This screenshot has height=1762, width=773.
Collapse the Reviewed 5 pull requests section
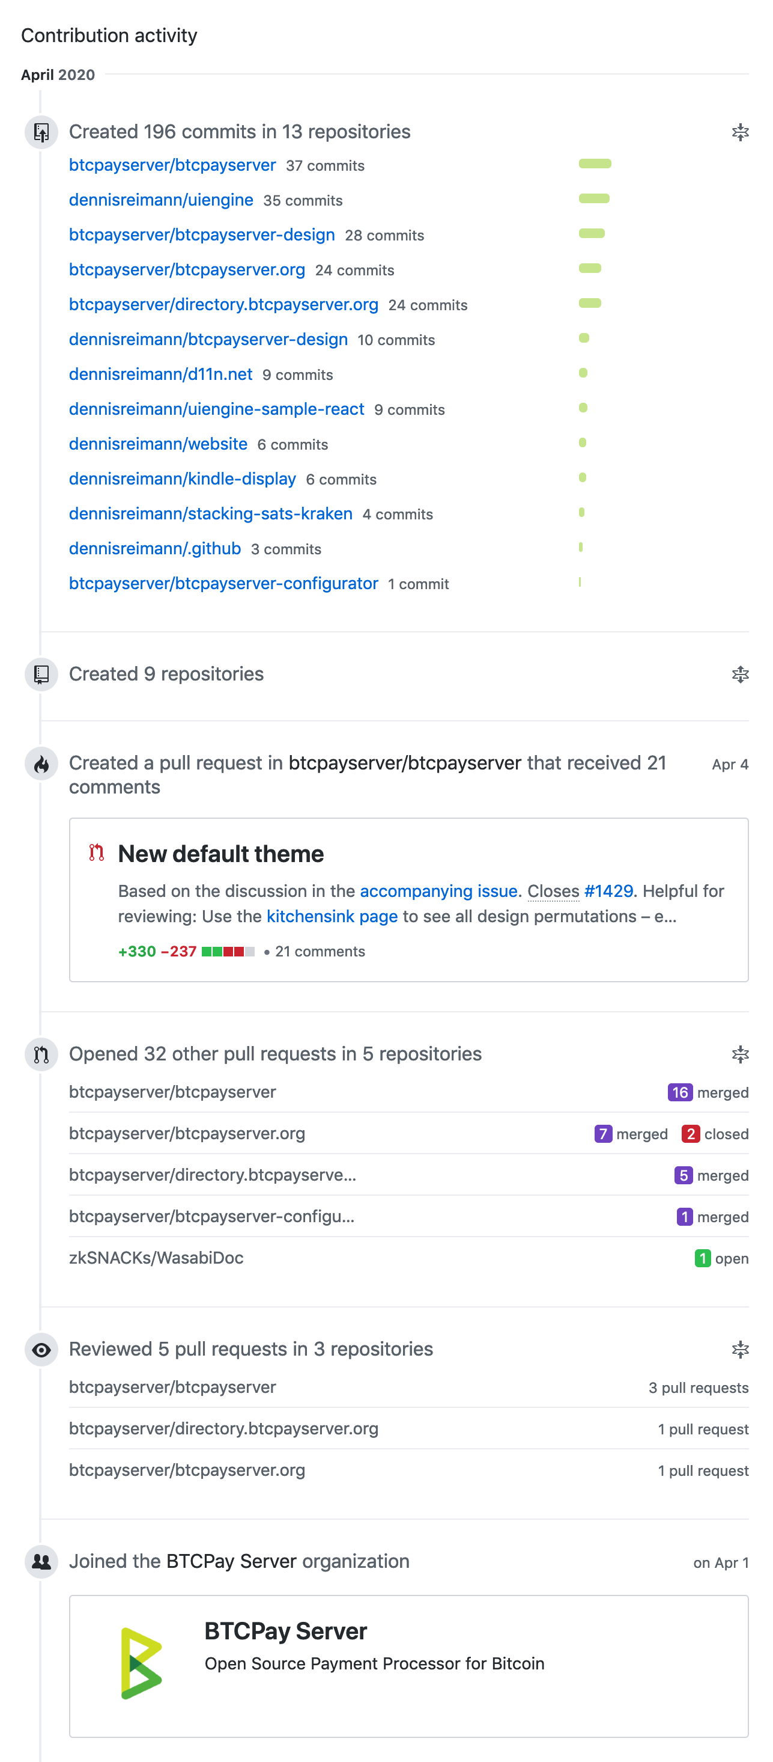point(739,1350)
